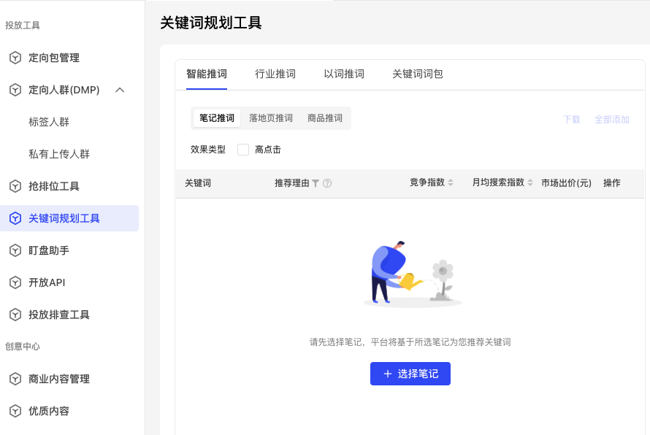The height and width of the screenshot is (435, 650).
Task: Sort by 竞争指数 using its sort arrows
Action: [451, 182]
